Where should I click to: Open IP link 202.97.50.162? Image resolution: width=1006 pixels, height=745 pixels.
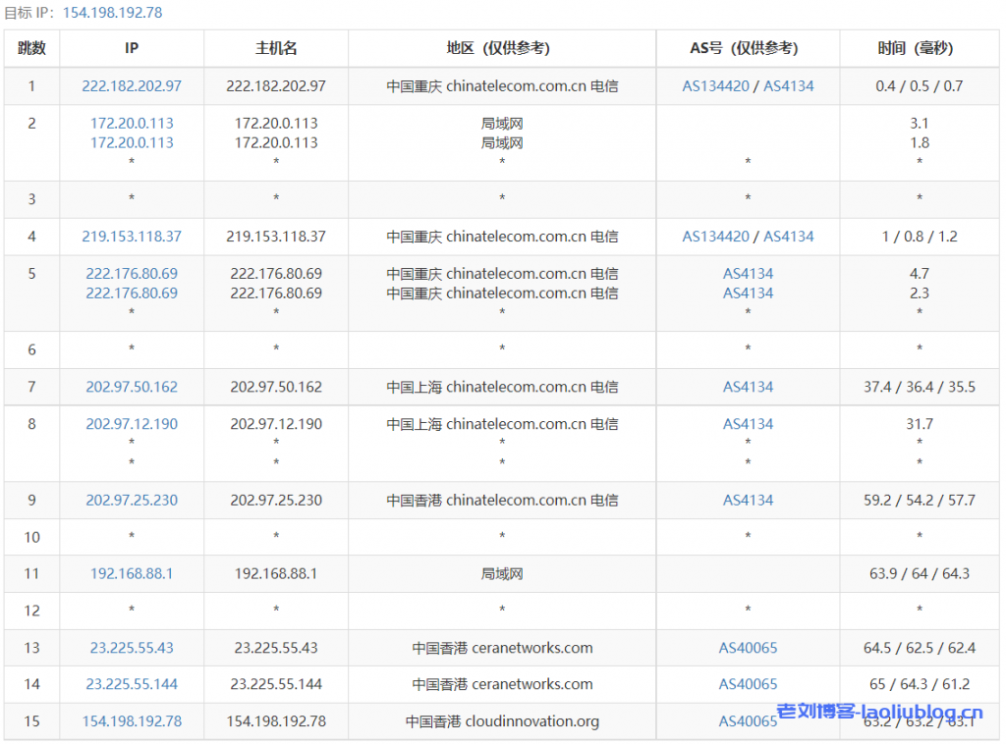[132, 387]
